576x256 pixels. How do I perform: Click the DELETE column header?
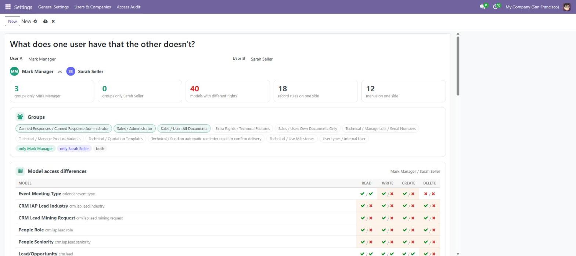pos(429,183)
